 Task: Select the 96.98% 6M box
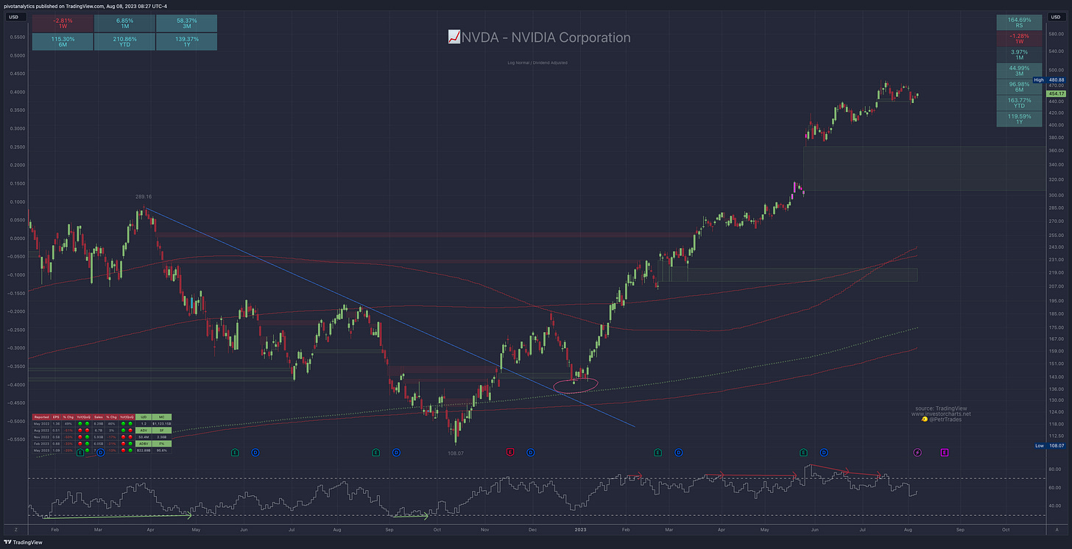pos(1019,87)
